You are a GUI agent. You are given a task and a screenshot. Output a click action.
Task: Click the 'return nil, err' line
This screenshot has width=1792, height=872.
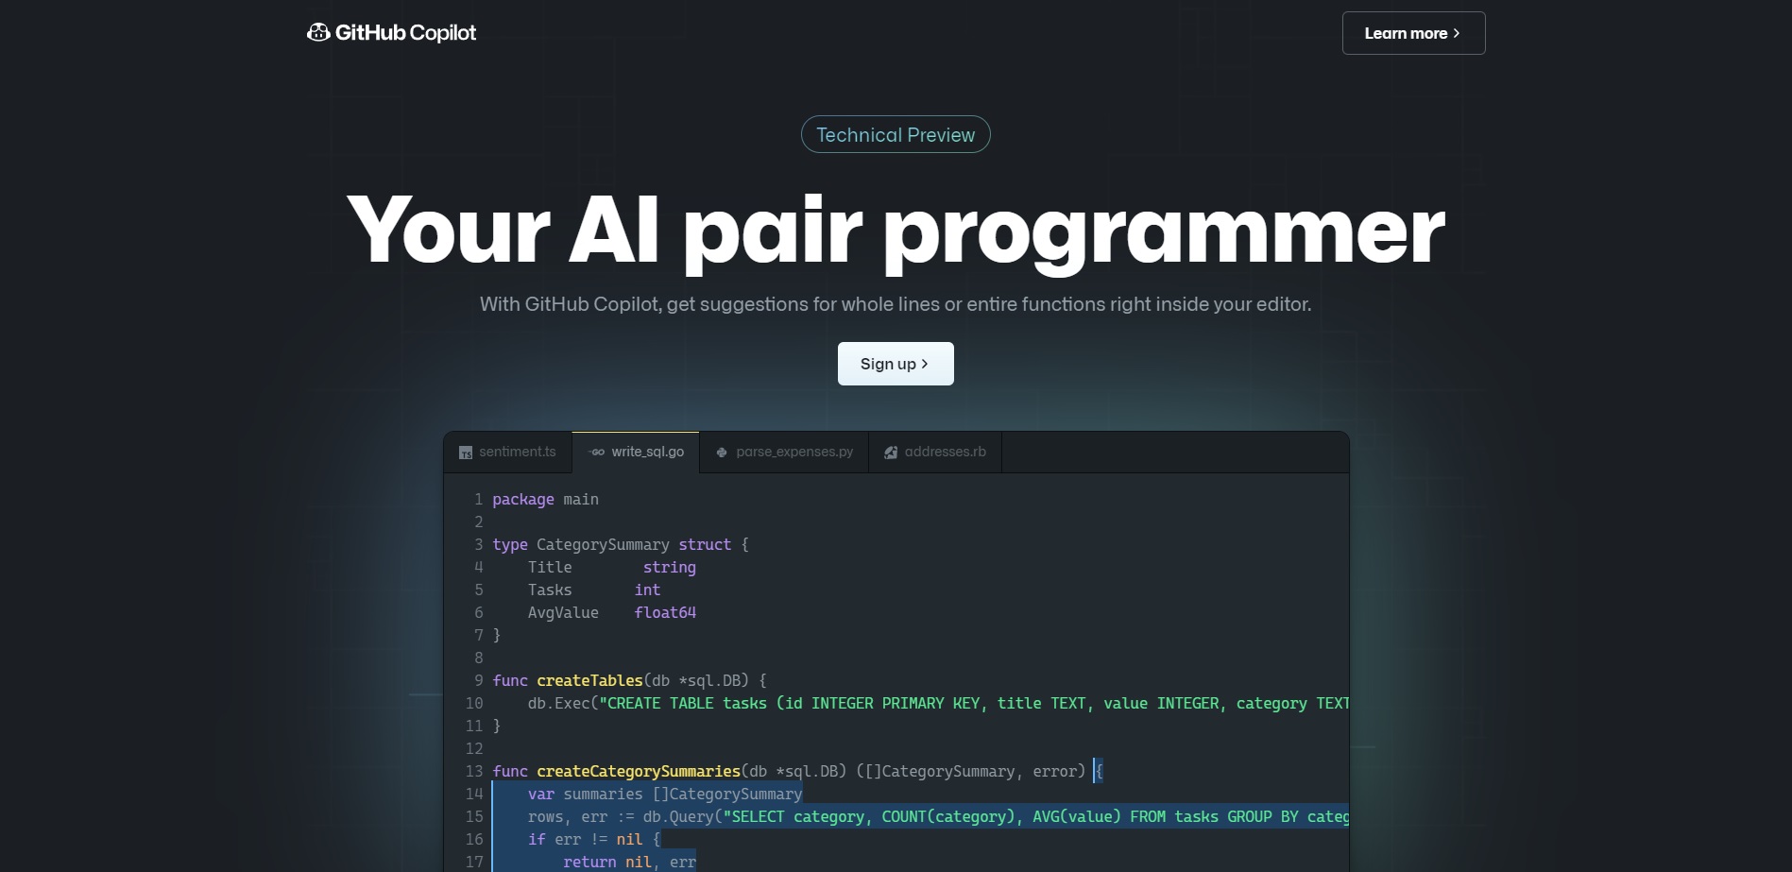629,863
